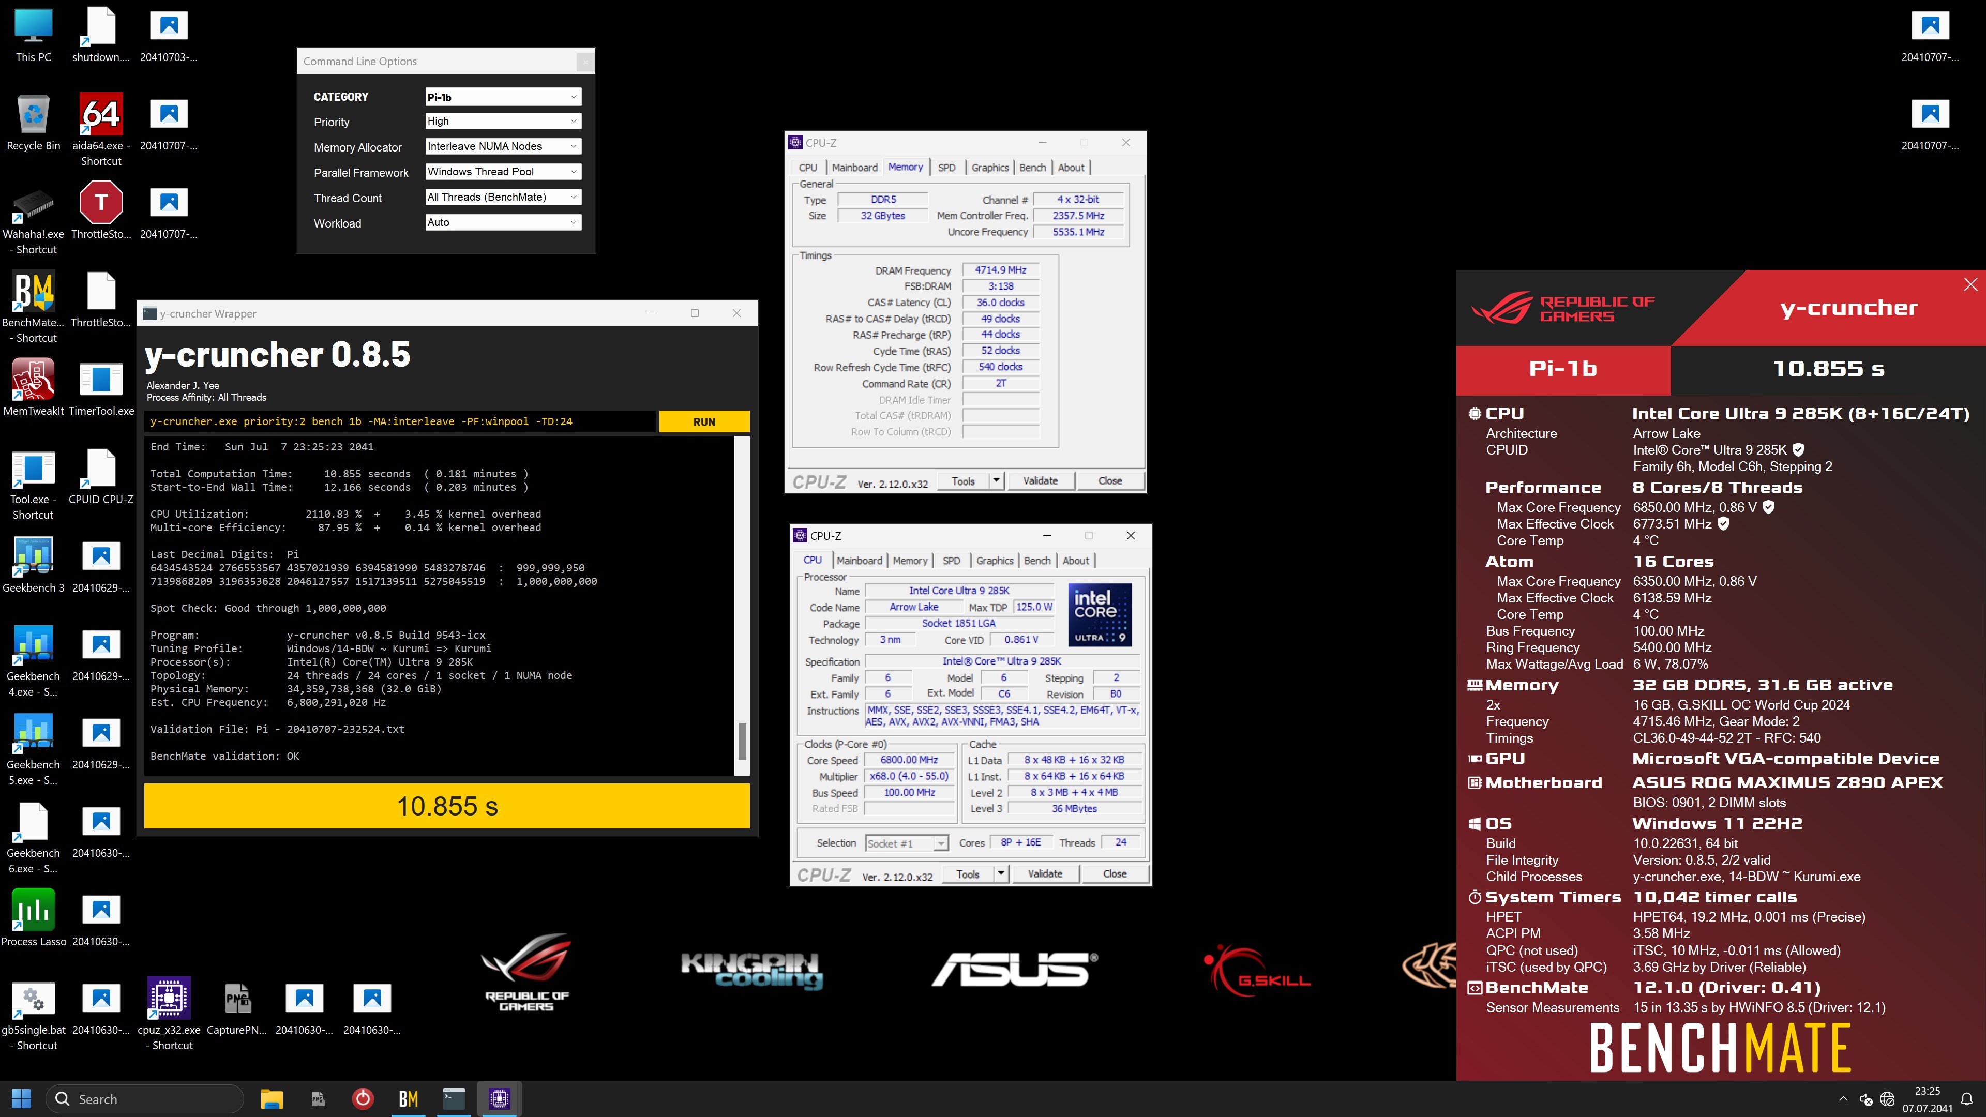Viewport: 1986px width, 1117px height.
Task: Switch to Memory tab in lower CPU-Z
Action: pyautogui.click(x=910, y=561)
